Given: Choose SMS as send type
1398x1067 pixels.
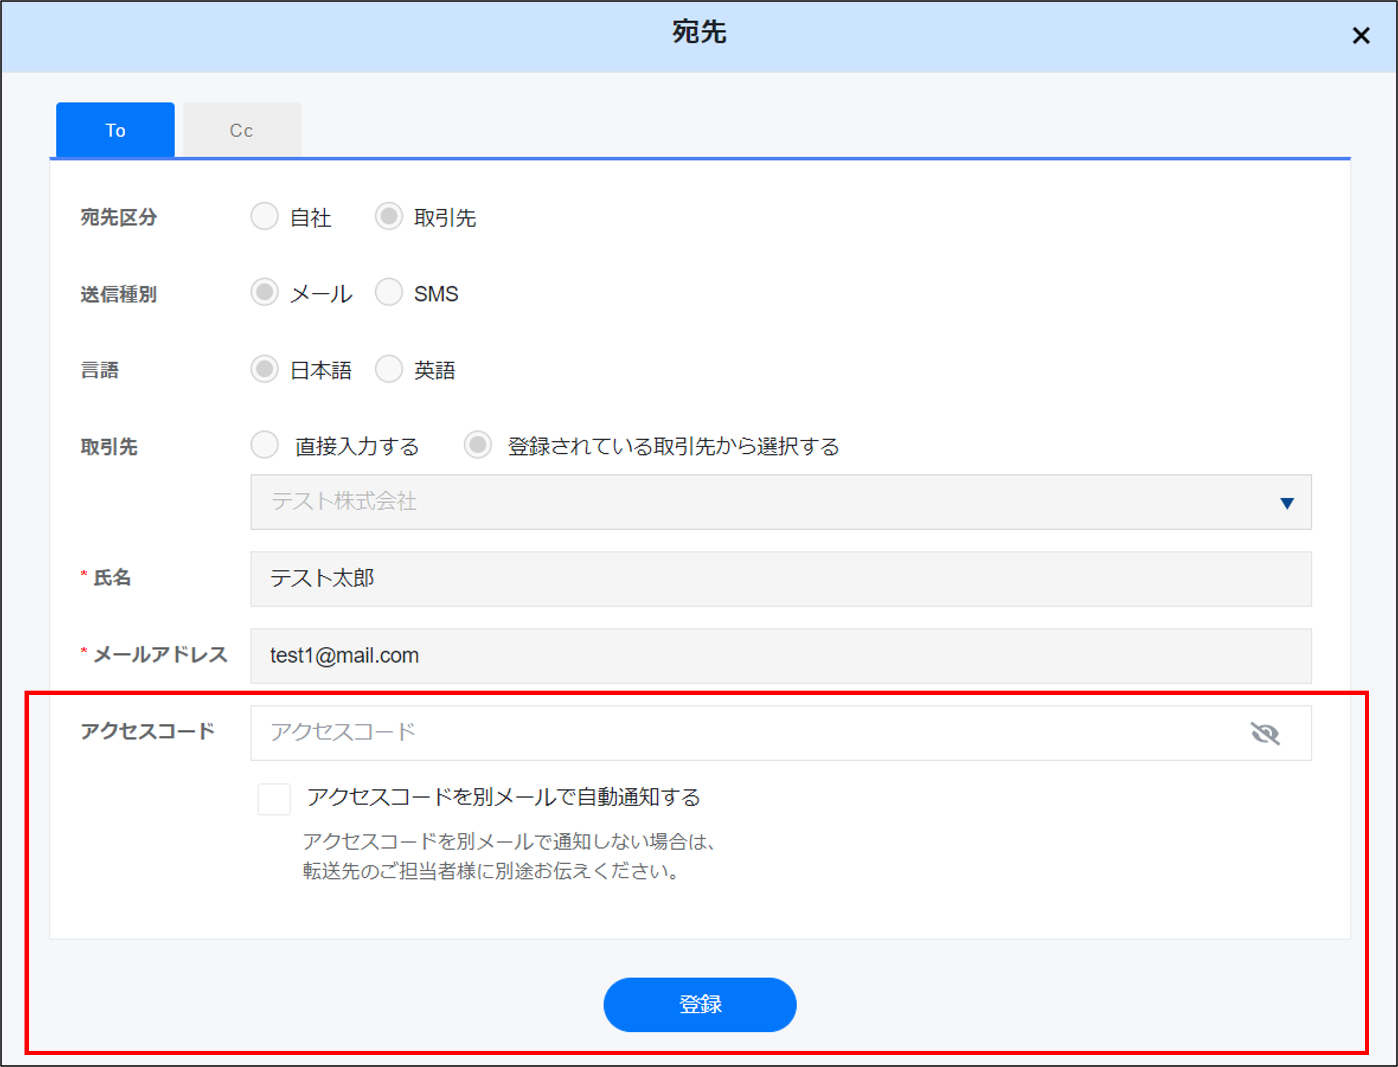Looking at the screenshot, I should pyautogui.click(x=388, y=292).
